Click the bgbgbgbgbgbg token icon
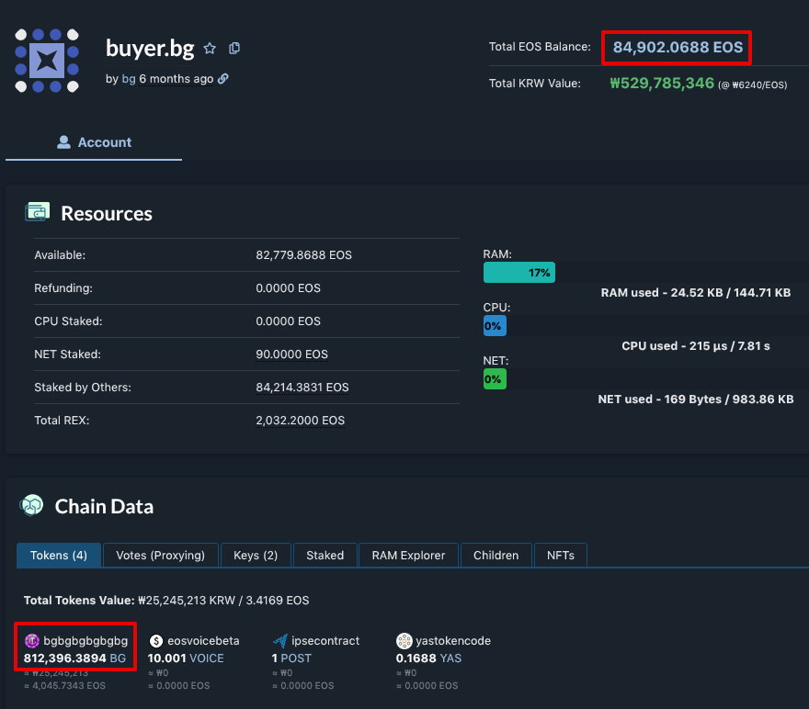Image resolution: width=809 pixels, height=709 pixels. coord(32,640)
